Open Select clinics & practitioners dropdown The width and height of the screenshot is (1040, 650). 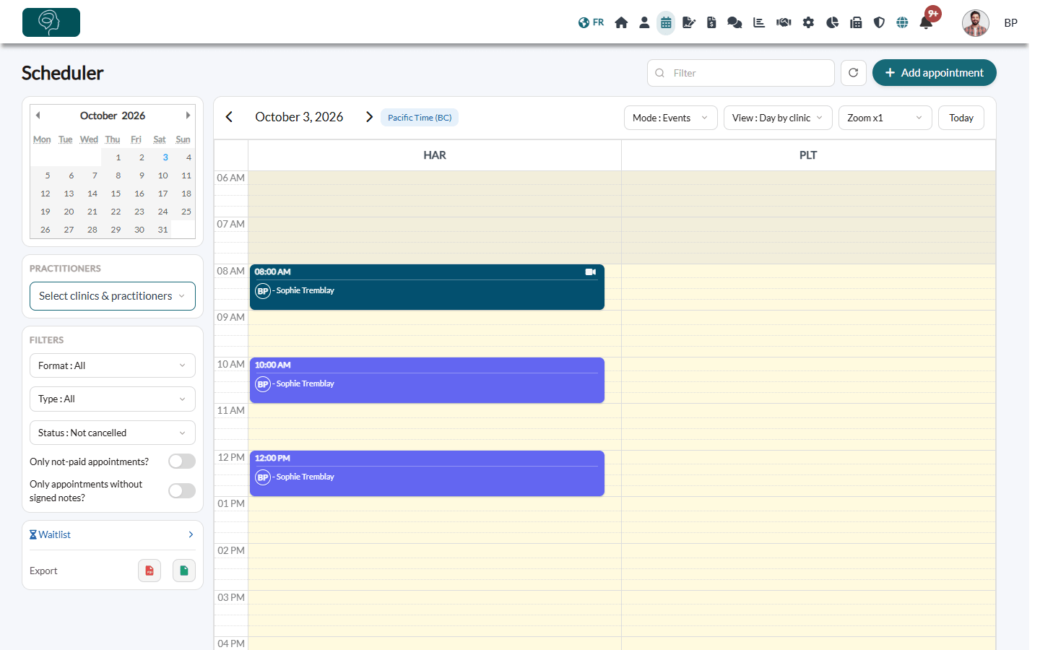tap(113, 296)
